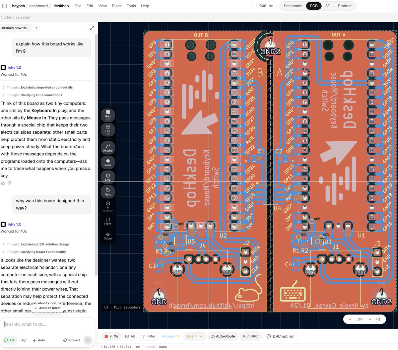Activate the Airwire tool
The height and width of the screenshot is (350, 398).
pyautogui.click(x=108, y=148)
